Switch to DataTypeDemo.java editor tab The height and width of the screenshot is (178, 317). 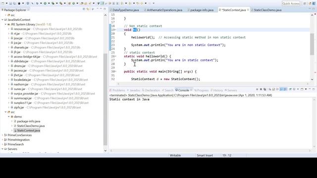pos(124,10)
